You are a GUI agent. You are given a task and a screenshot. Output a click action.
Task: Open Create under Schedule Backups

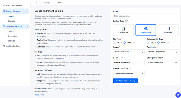11,32
